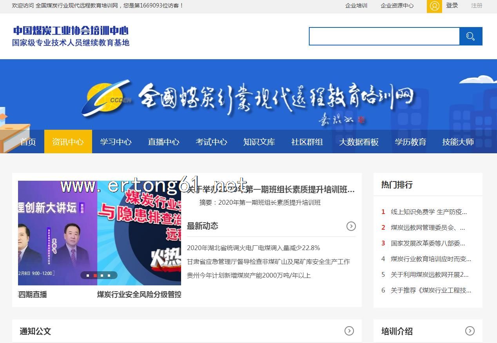This screenshot has width=497, height=343.
Task: Click the 登录 link
Action: click(x=452, y=5)
